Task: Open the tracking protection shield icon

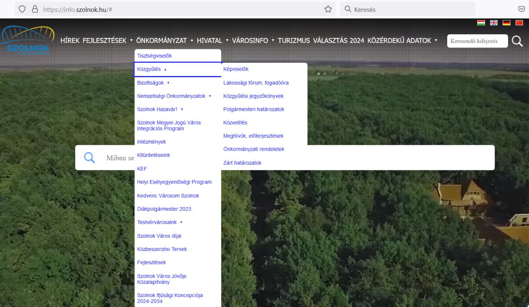Action: 22,9
